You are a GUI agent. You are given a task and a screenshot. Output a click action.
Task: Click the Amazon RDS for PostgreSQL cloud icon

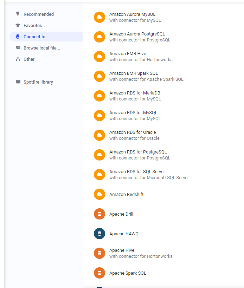[x=99, y=155]
